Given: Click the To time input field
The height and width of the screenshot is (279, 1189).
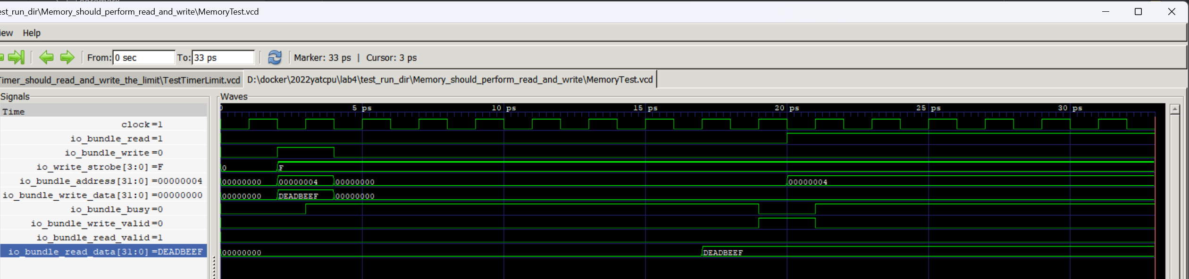Looking at the screenshot, I should [x=223, y=57].
